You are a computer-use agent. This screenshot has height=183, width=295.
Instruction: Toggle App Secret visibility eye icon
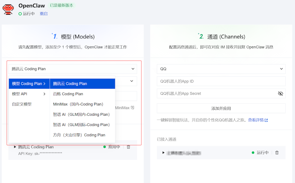tap(281, 93)
